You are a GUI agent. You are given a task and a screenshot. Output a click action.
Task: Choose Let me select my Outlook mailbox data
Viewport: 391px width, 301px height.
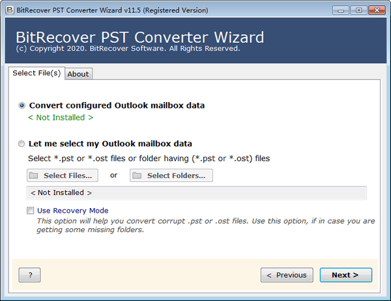(x=23, y=144)
